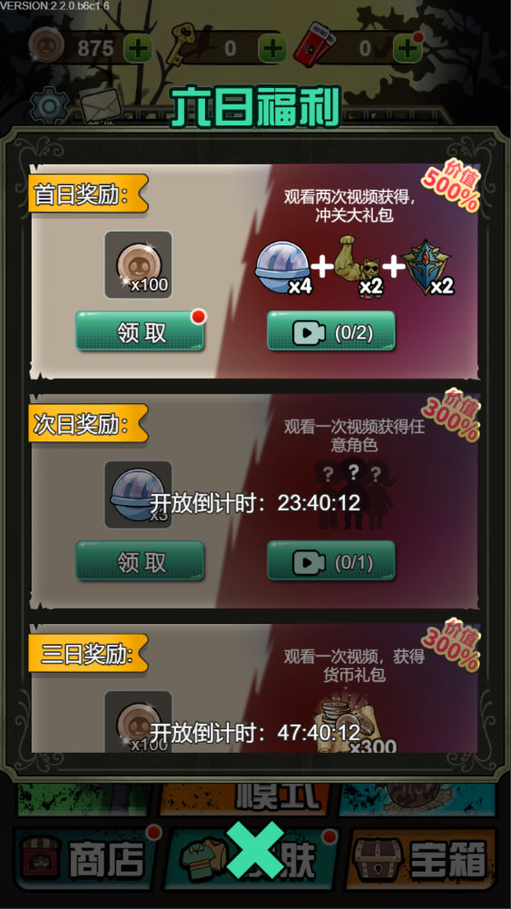Open the 宝箱 treasure chest tab

[x=424, y=858]
